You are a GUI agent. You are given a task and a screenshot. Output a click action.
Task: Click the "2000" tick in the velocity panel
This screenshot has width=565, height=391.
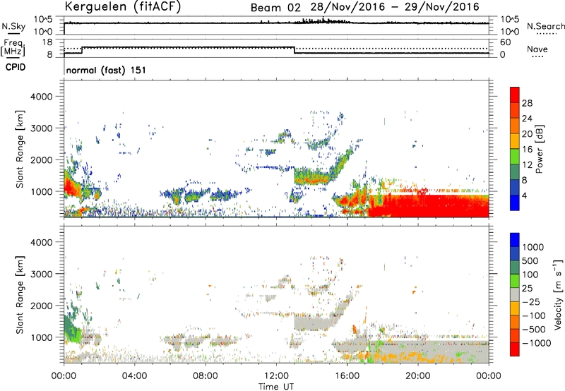click(x=41, y=306)
